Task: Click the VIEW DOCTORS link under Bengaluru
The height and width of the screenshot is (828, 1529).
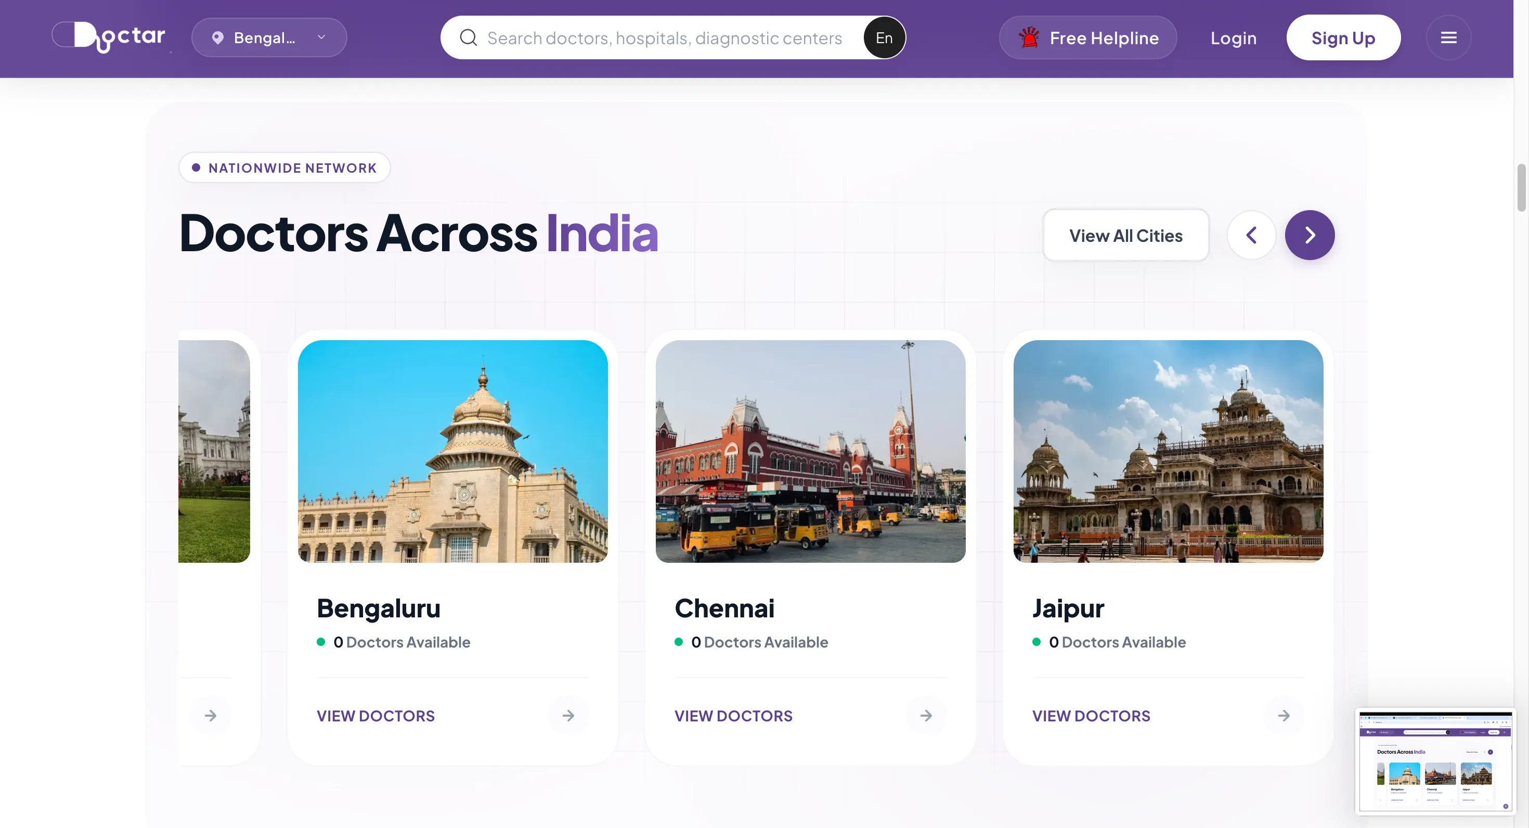Action: 375,715
